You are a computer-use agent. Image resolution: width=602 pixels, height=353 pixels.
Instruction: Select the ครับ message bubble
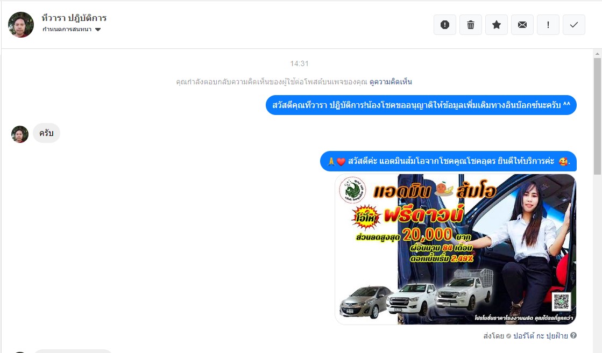pos(46,133)
